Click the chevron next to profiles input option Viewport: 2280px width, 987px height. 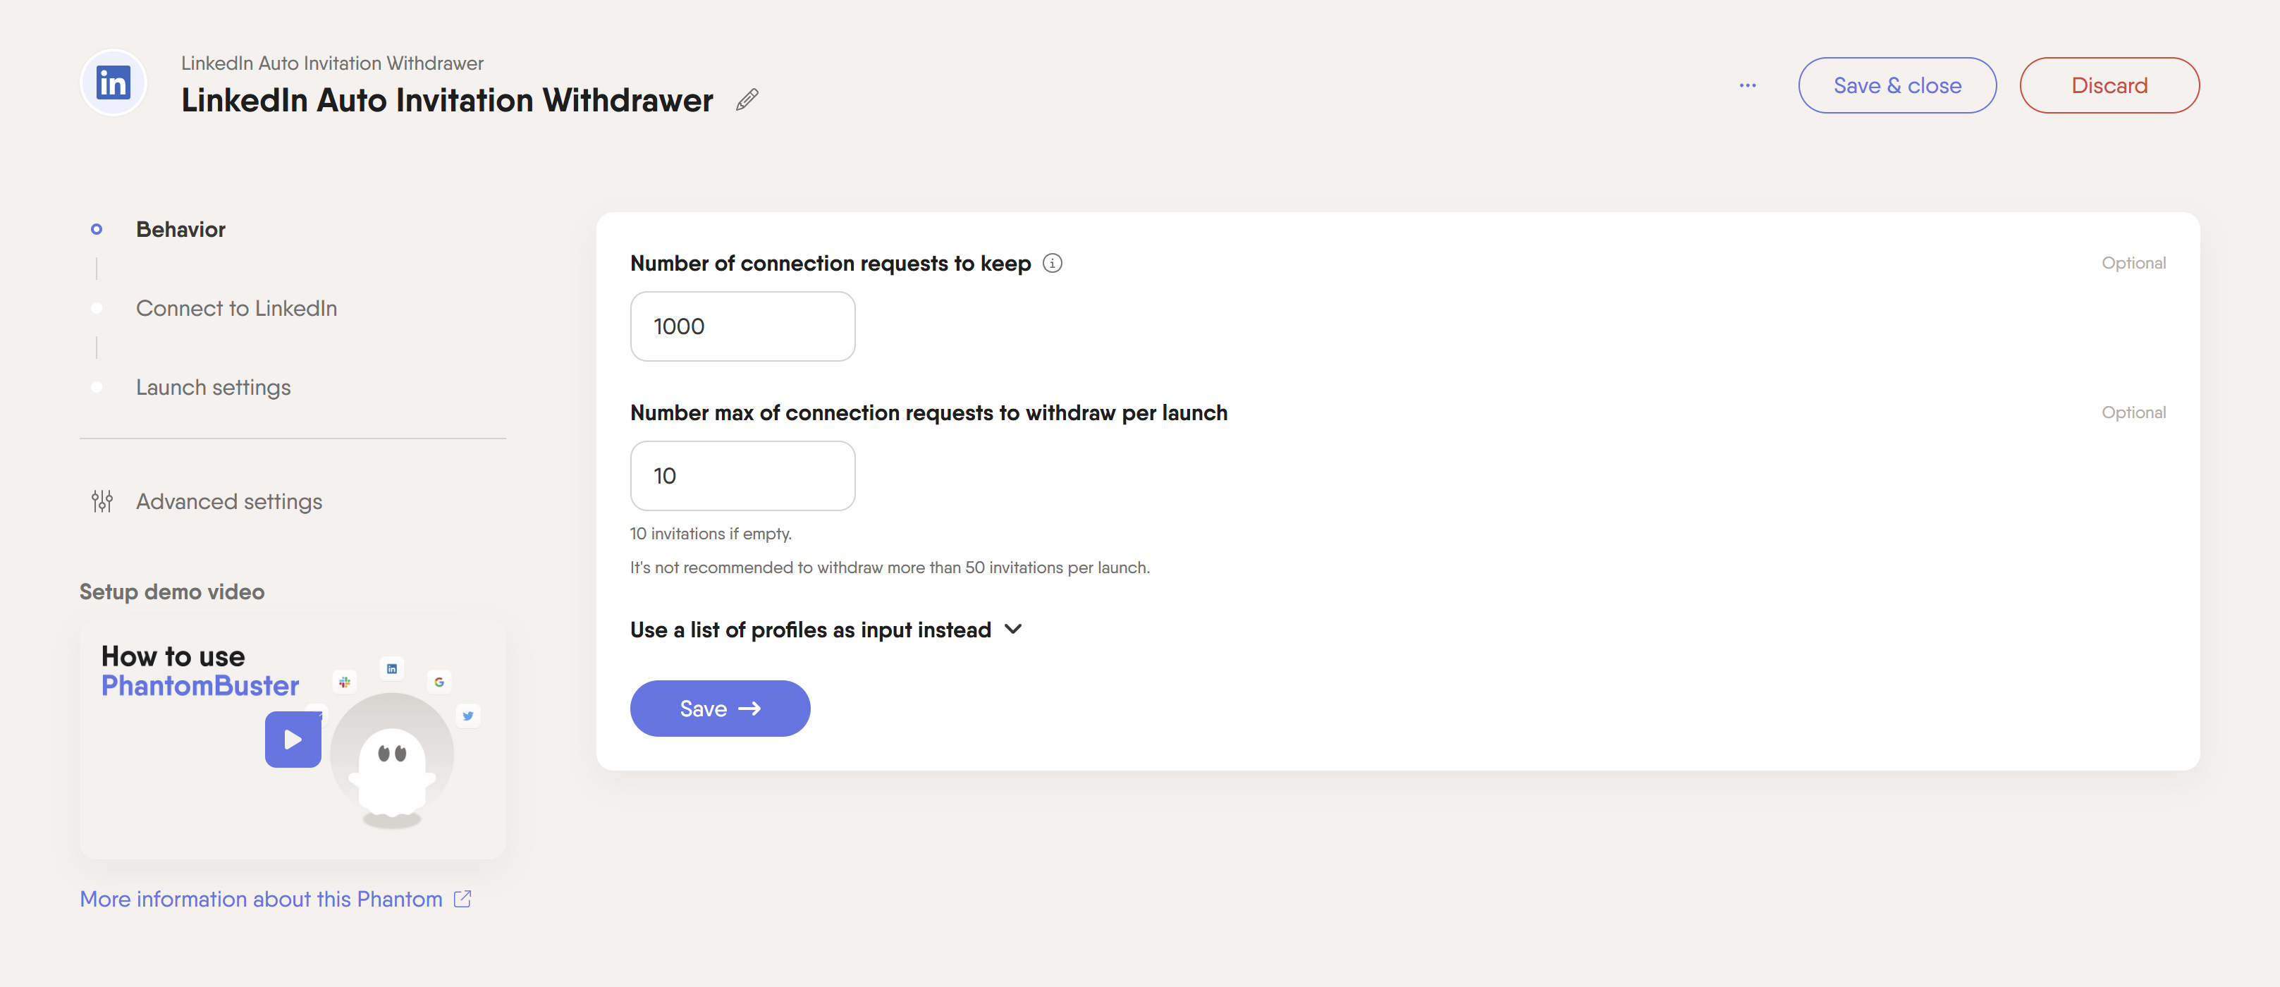point(1013,630)
